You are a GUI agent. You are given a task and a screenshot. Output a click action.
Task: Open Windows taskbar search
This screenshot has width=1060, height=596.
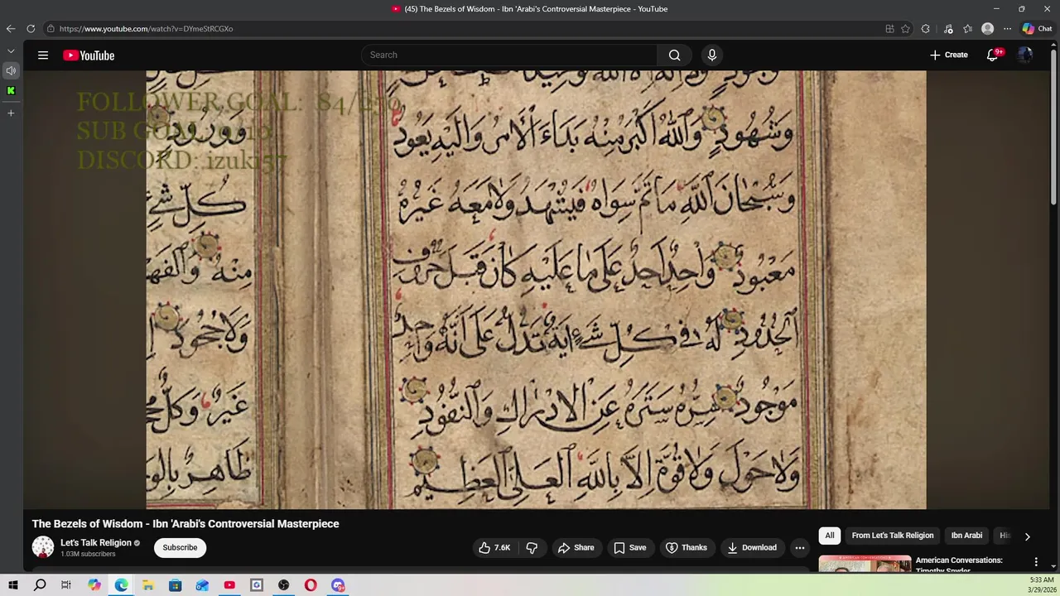(40, 585)
